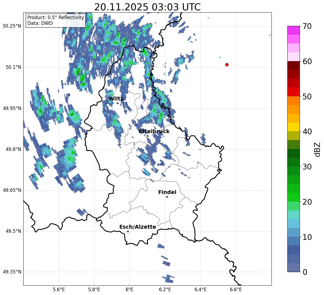Click the 50.1°N latitude label

coord(13,67)
